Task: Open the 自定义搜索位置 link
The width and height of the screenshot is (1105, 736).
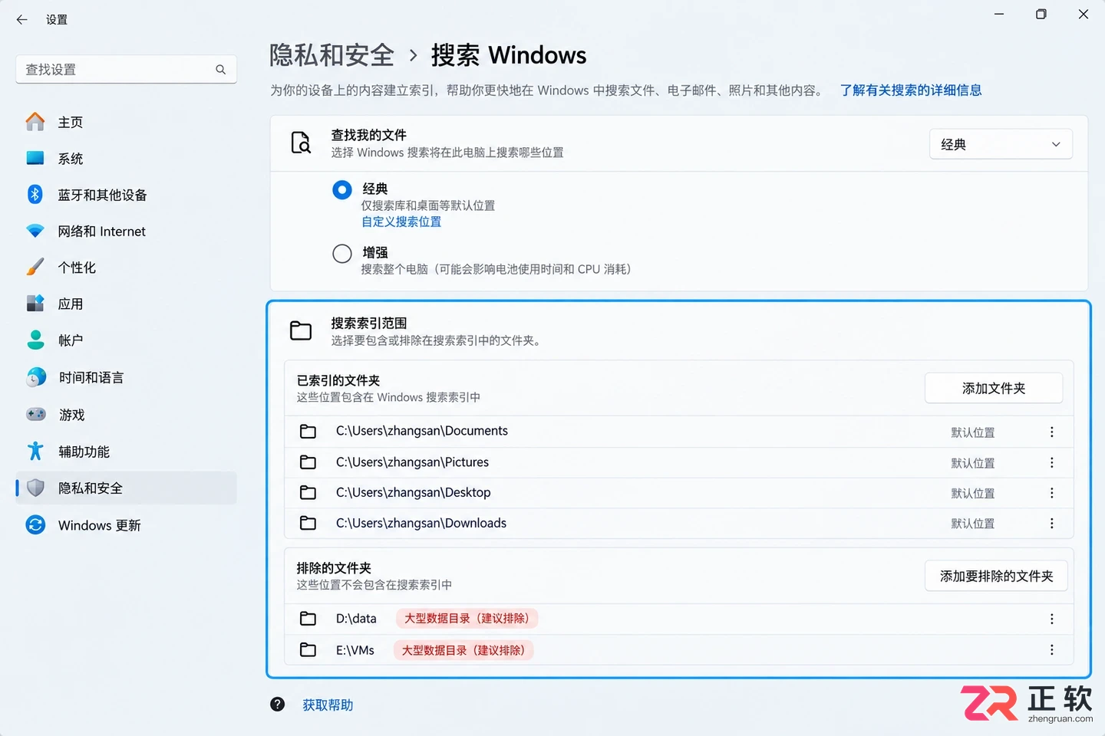Action: point(401,222)
